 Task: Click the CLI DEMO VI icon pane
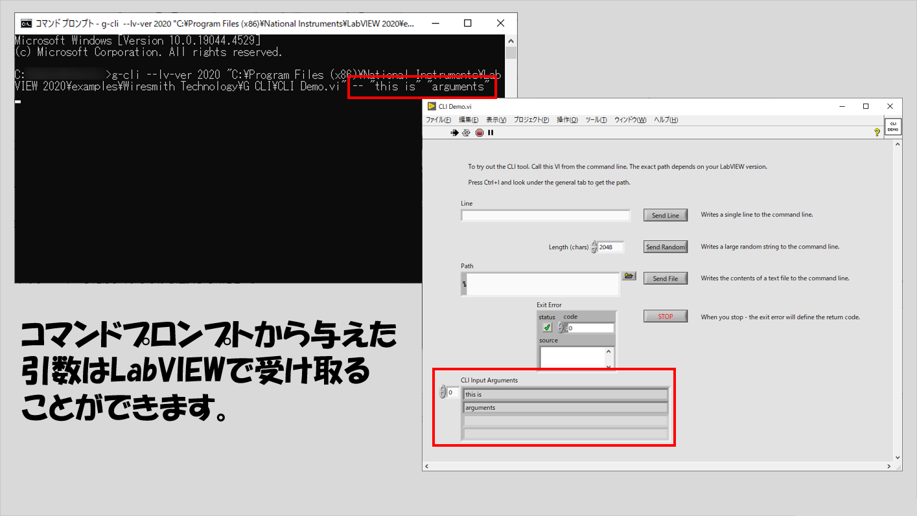coord(892,126)
